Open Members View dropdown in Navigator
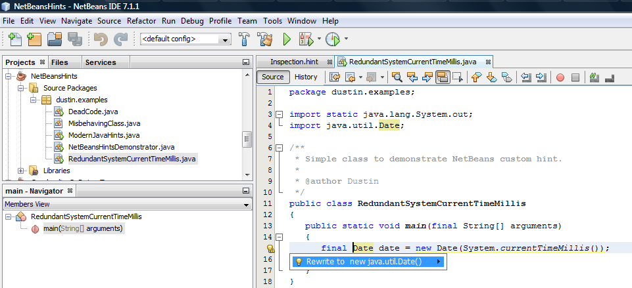Image resolution: width=632 pixels, height=288 pixels. coord(247,205)
